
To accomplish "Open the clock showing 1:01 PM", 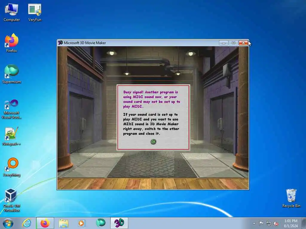I will click(x=291, y=223).
